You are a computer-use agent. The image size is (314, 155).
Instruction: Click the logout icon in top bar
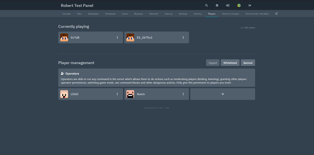click(x=249, y=5)
